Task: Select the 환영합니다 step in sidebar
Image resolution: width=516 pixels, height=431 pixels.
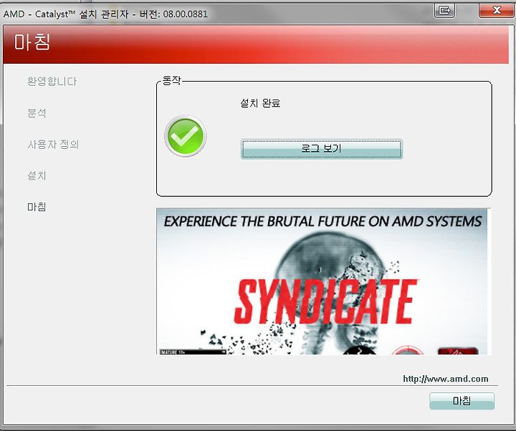Action: pos(52,81)
